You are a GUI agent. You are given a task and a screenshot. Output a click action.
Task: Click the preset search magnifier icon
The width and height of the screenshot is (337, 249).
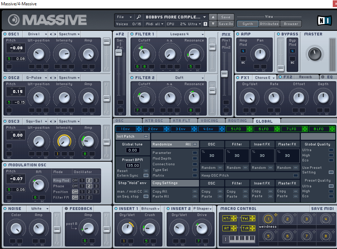pyautogui.click(x=139, y=17)
